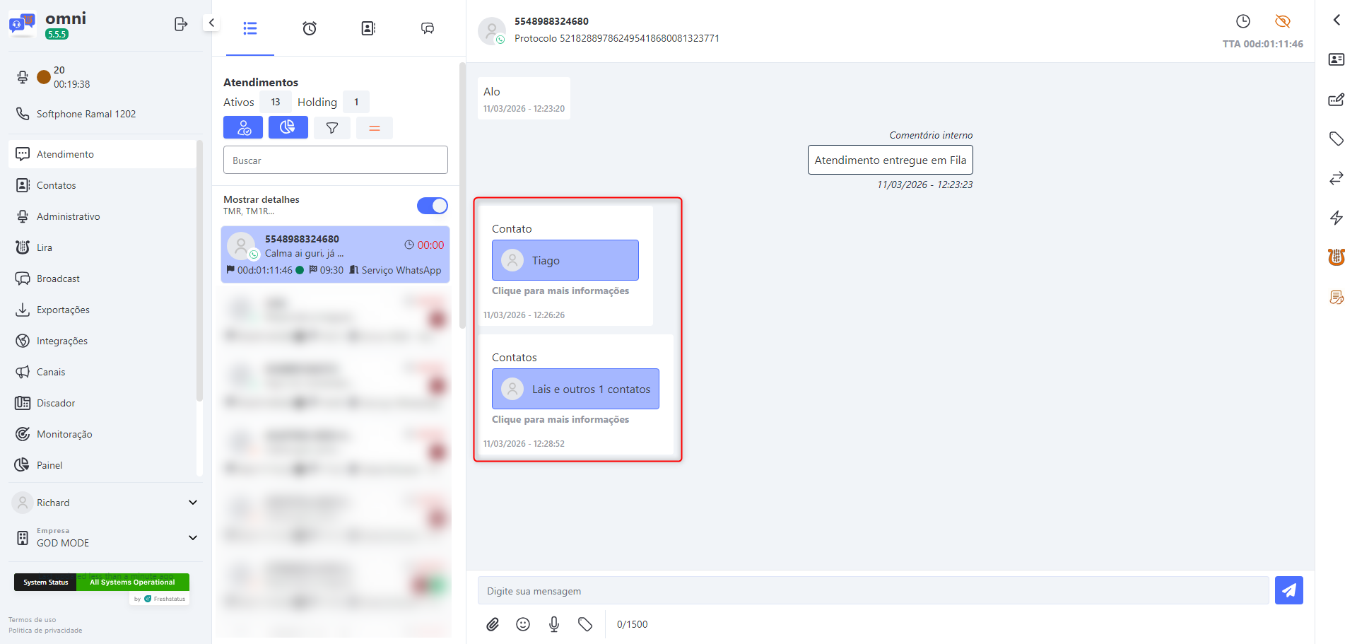
Task: Open Contatos in the left sidebar menu
Action: 56,185
